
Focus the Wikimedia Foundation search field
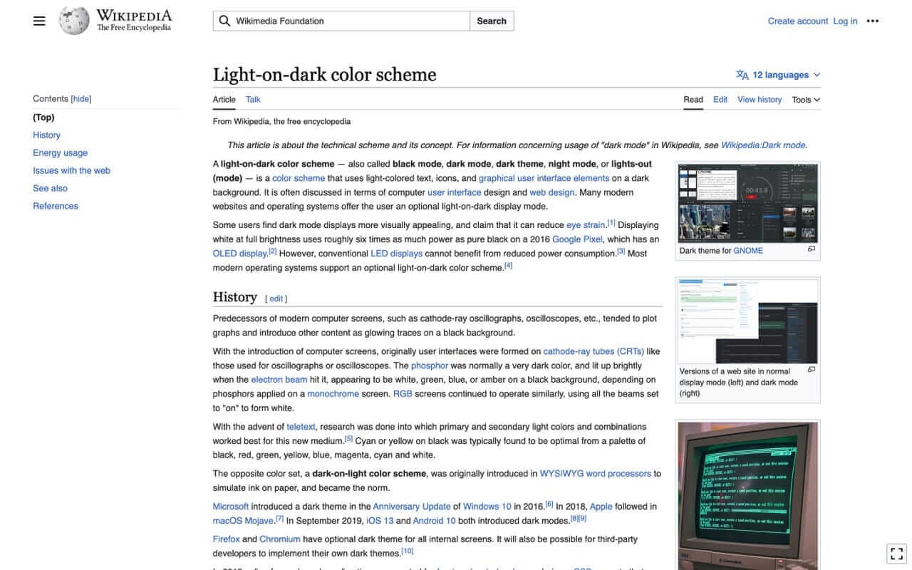click(x=341, y=21)
